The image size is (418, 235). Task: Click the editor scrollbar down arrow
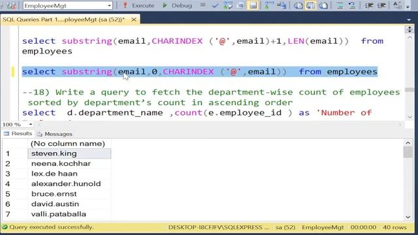click(410, 117)
